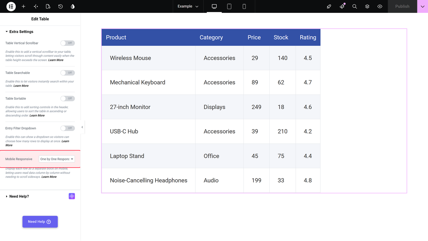Select the USB-C Hub cell
The image size is (428, 241).
(148, 131)
